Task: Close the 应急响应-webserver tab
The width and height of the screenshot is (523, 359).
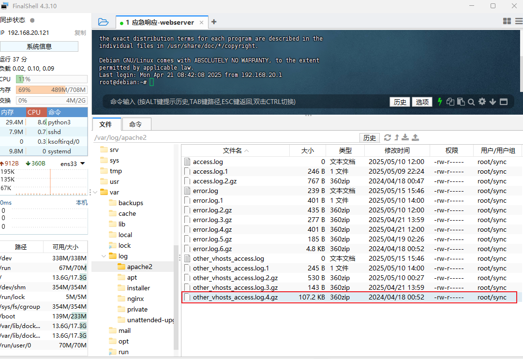Action: [201, 22]
